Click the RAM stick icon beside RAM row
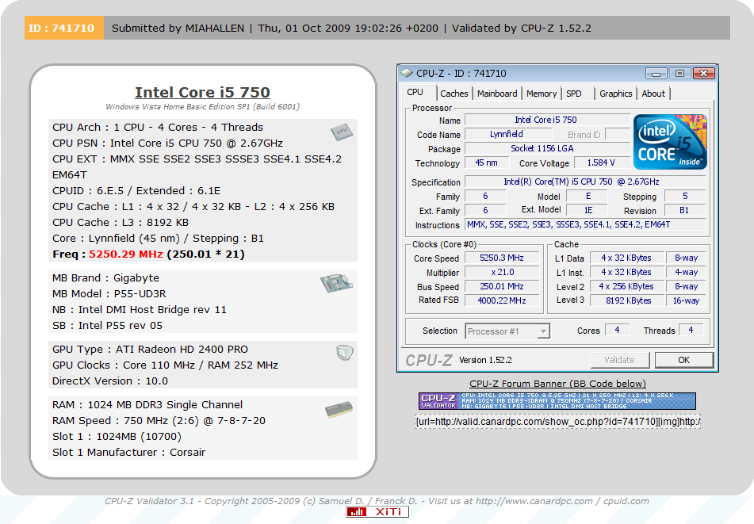Image resolution: width=754 pixels, height=524 pixels. 339,410
